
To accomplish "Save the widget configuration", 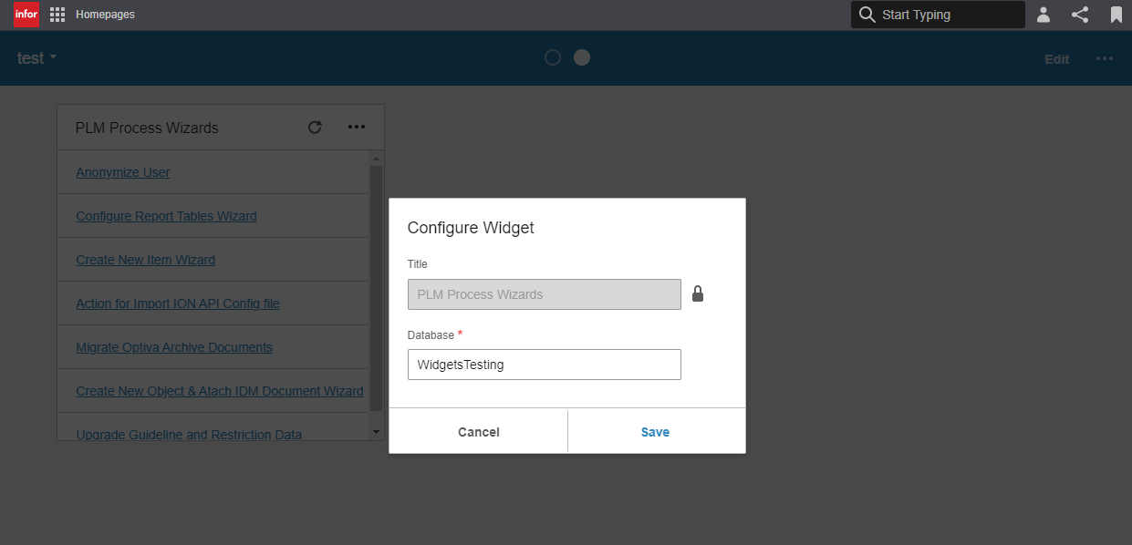I will pyautogui.click(x=655, y=431).
